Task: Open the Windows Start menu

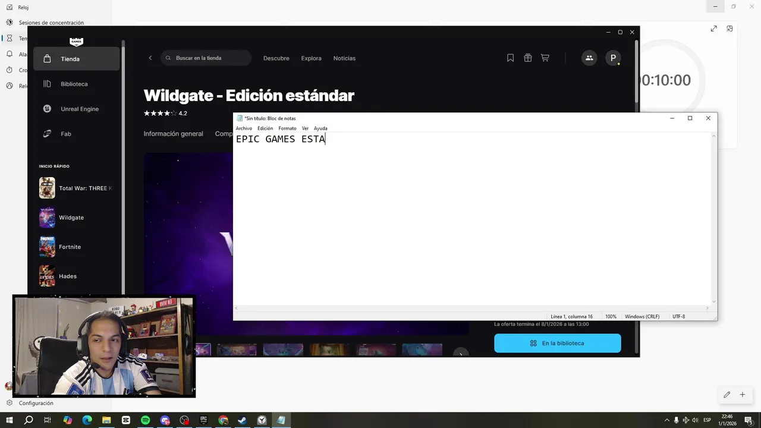Action: pos(10,420)
